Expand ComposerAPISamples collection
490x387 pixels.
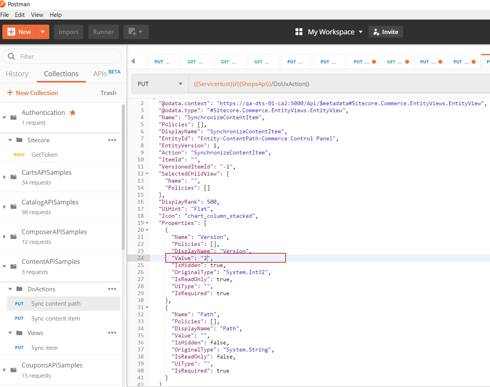(x=4, y=236)
